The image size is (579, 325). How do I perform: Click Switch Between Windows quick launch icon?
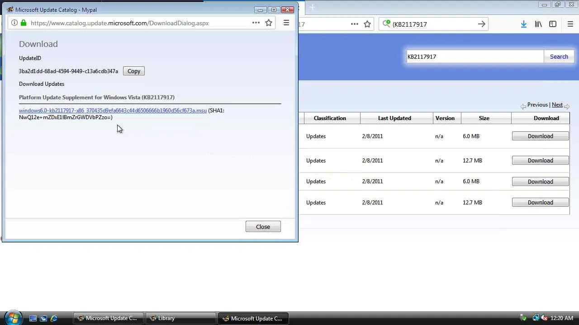[x=43, y=318]
